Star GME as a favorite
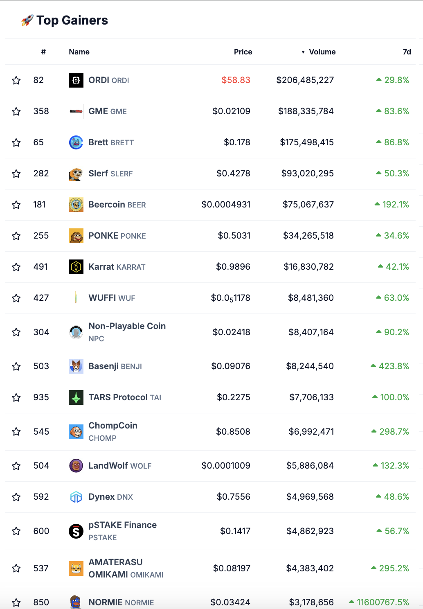This screenshot has height=609, width=423. pos(16,111)
